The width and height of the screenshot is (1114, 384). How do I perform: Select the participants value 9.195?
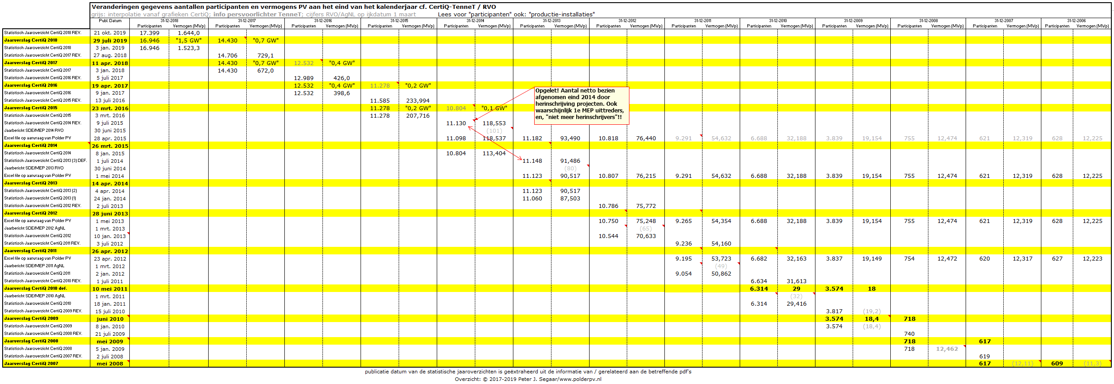(x=684, y=258)
